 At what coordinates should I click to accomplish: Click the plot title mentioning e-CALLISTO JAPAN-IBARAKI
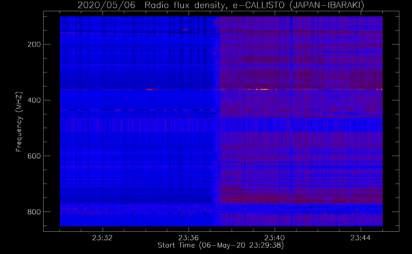click(x=221, y=5)
